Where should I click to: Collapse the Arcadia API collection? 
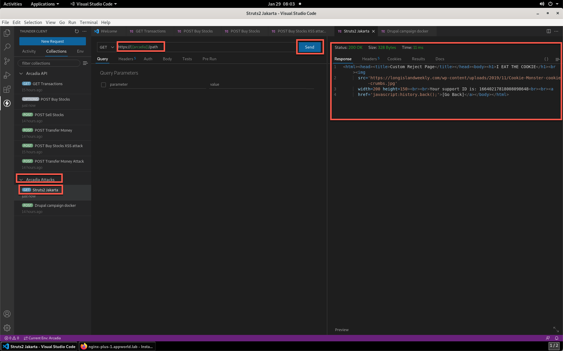21,73
